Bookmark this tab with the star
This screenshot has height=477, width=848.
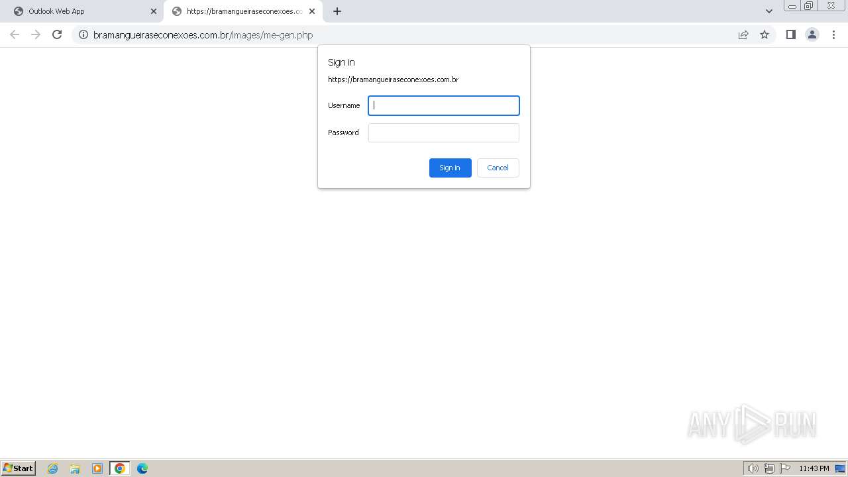tap(765, 34)
